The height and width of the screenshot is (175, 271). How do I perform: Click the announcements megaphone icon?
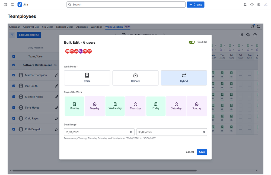tap(253, 26)
